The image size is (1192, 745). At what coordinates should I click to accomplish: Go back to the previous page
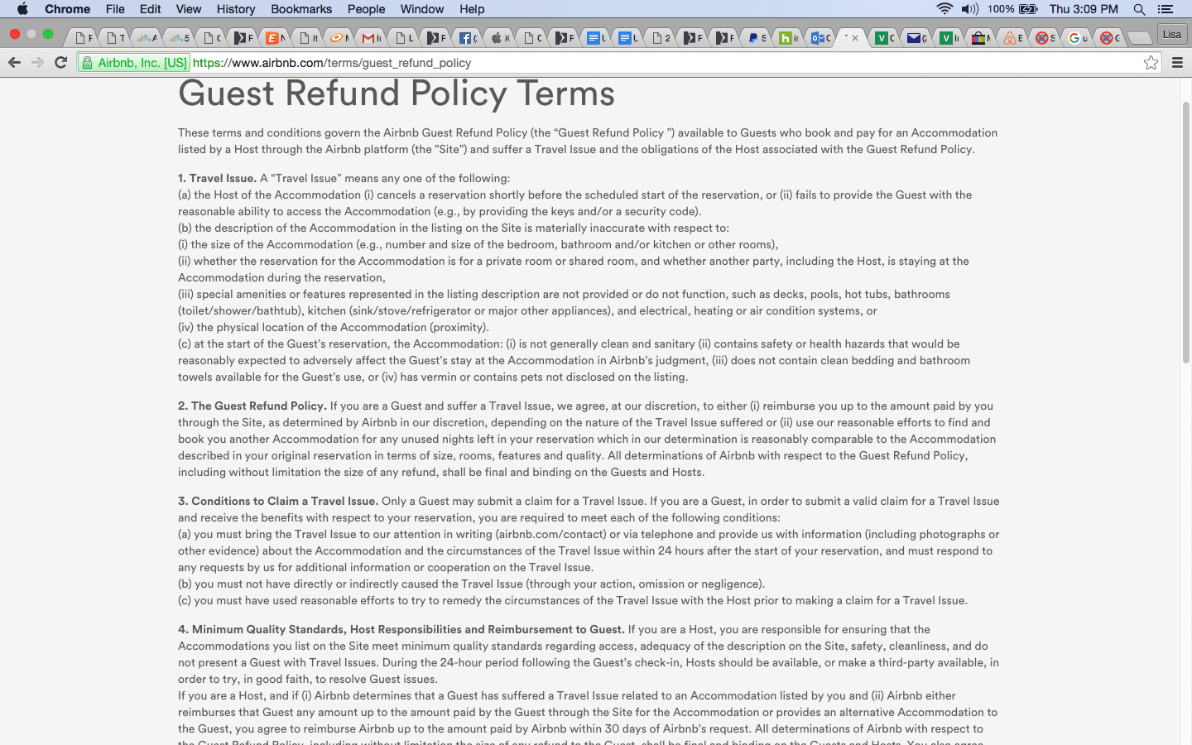pyautogui.click(x=14, y=63)
